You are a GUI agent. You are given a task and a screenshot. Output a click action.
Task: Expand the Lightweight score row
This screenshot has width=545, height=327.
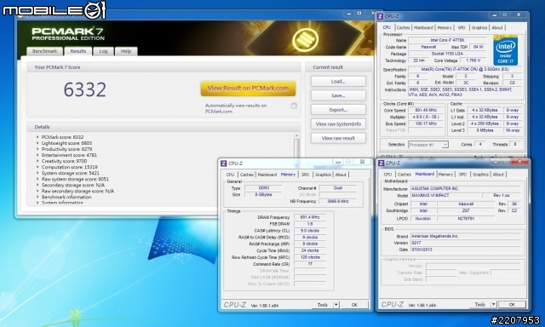point(37,143)
